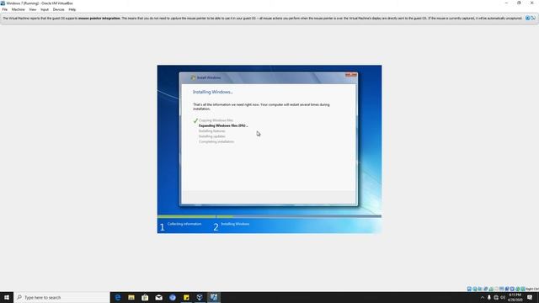Image resolution: width=539 pixels, height=303 pixels.
Task: Click the hard disk activity status icon
Action: click(469, 290)
